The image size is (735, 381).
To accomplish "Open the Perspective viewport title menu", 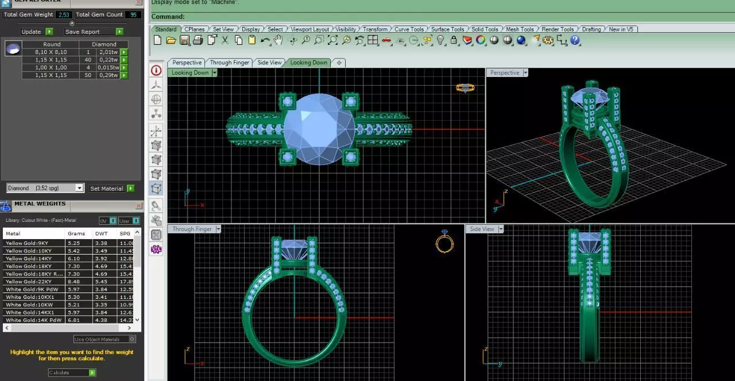I will (525, 73).
